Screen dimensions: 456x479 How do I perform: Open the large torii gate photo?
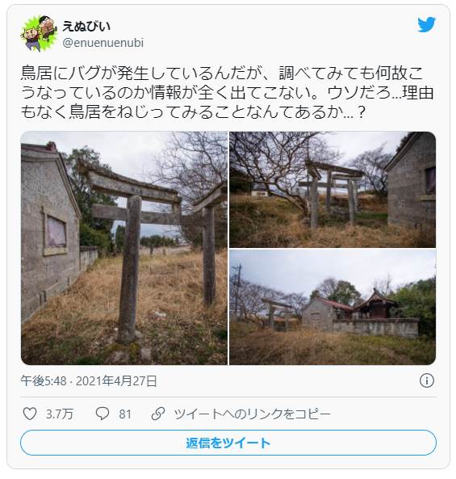tap(124, 248)
